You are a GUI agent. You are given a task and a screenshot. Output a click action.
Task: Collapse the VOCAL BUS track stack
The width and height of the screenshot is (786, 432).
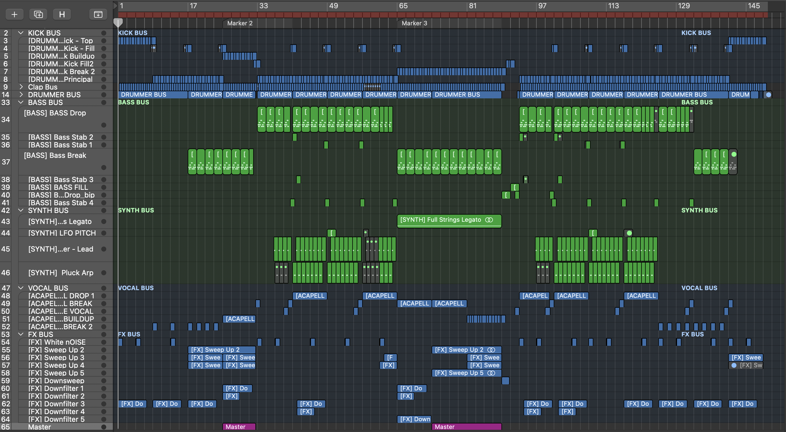[x=21, y=288]
